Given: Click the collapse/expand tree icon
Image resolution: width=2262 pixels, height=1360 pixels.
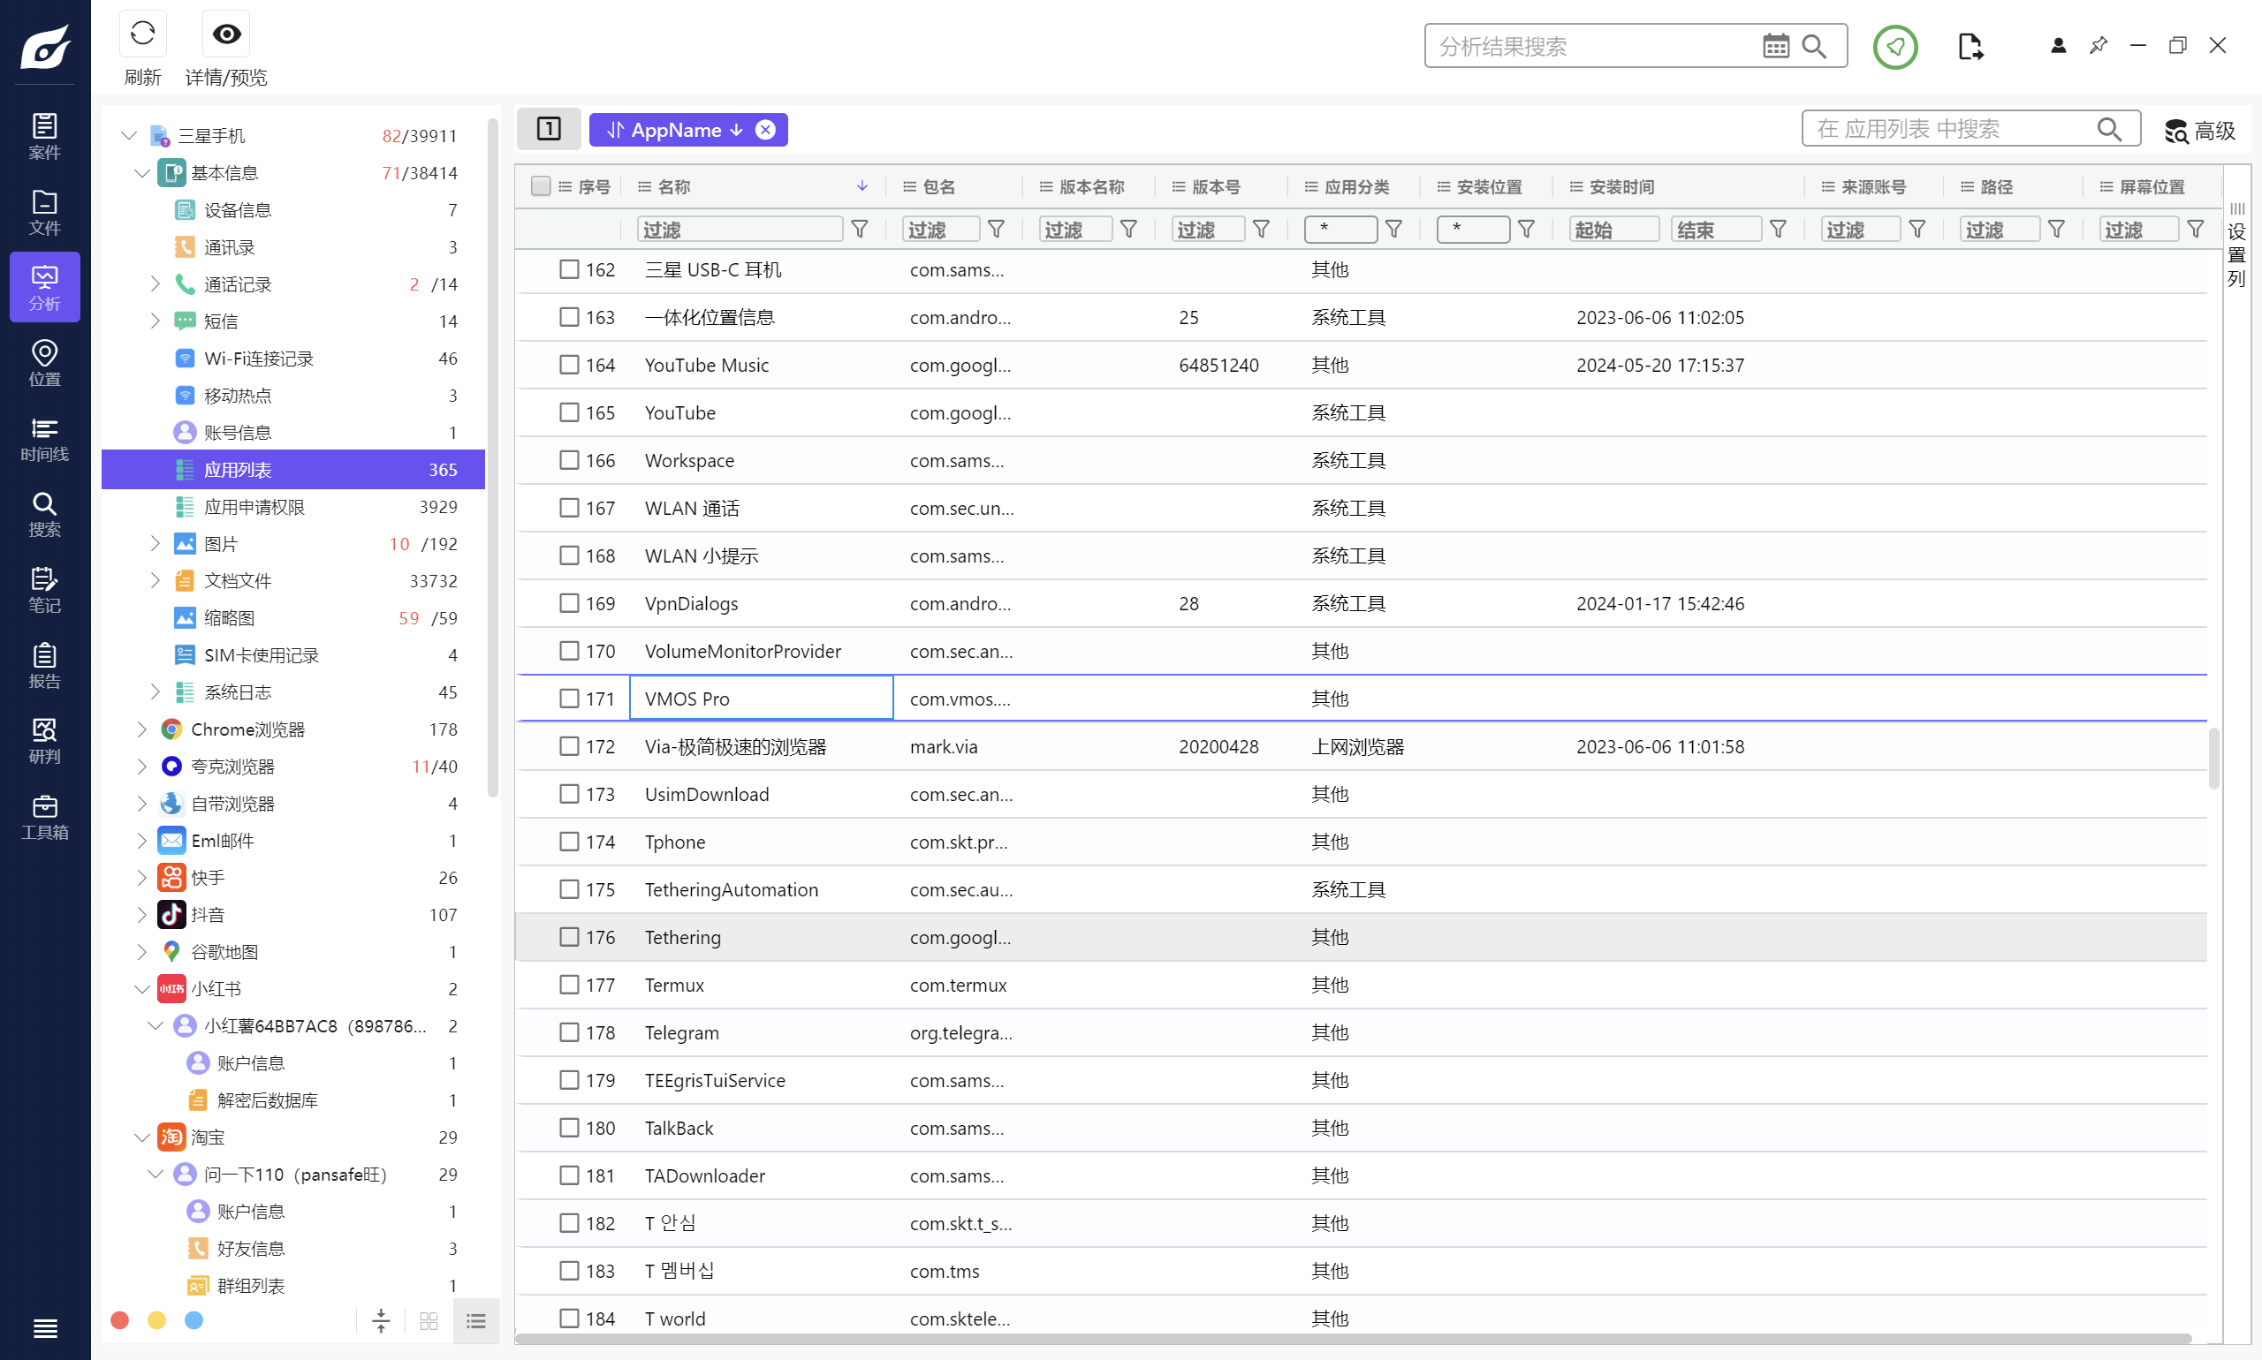Looking at the screenshot, I should click(382, 1320).
